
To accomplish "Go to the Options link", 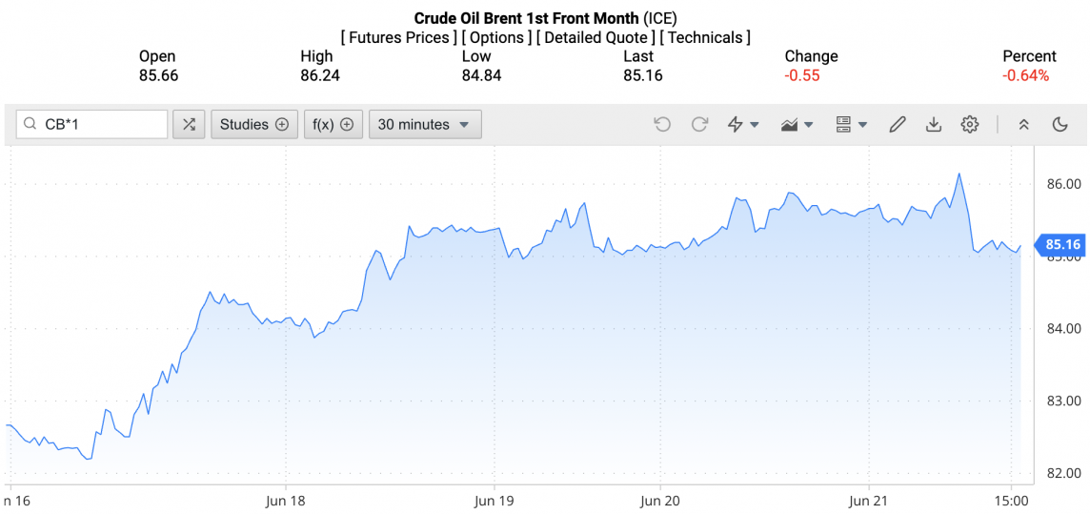I will click(x=495, y=38).
